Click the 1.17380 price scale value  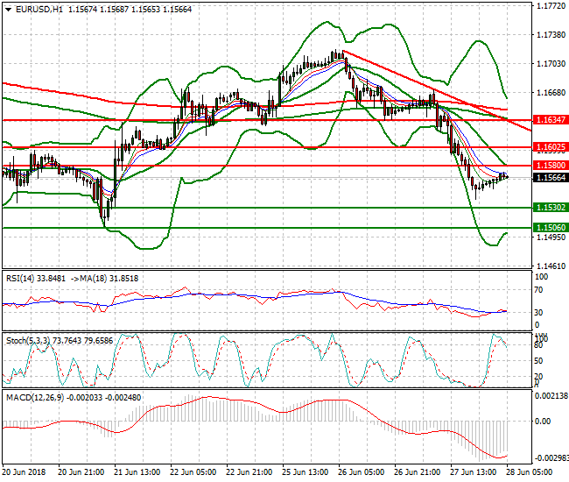(x=551, y=35)
